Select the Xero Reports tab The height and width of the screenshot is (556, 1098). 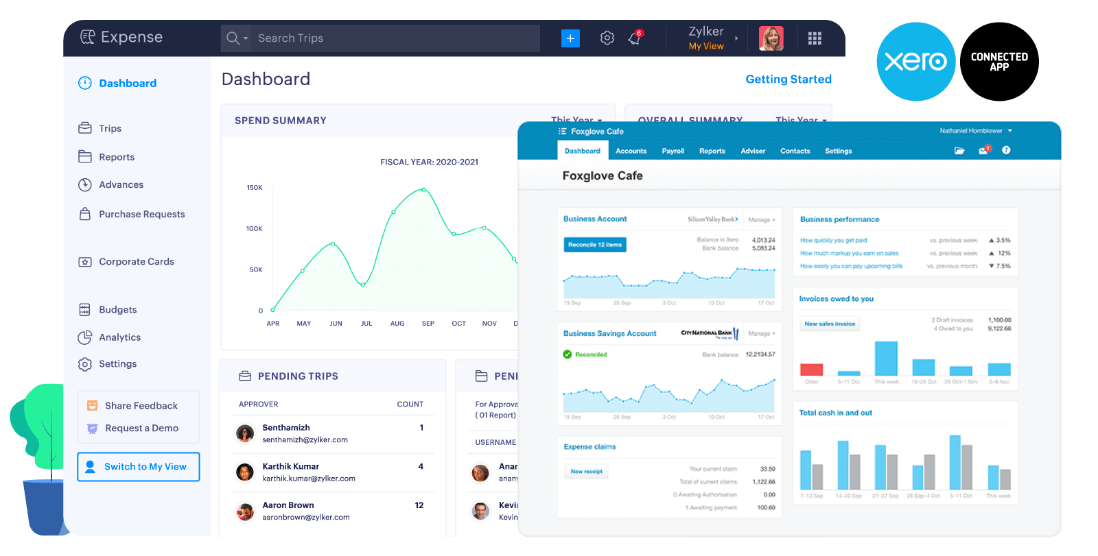tap(712, 151)
